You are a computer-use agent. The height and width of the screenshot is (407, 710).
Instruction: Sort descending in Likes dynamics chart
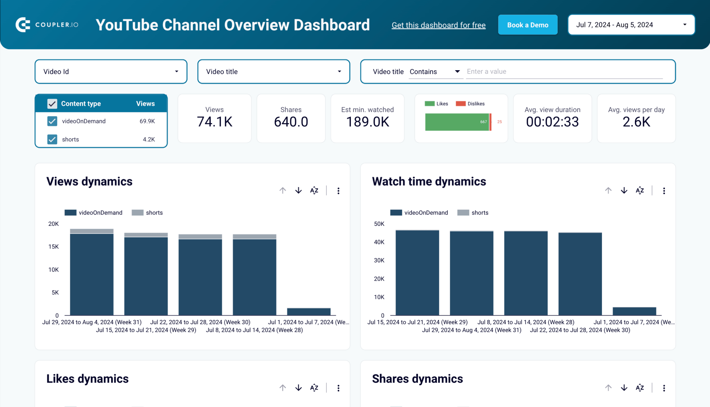click(298, 388)
